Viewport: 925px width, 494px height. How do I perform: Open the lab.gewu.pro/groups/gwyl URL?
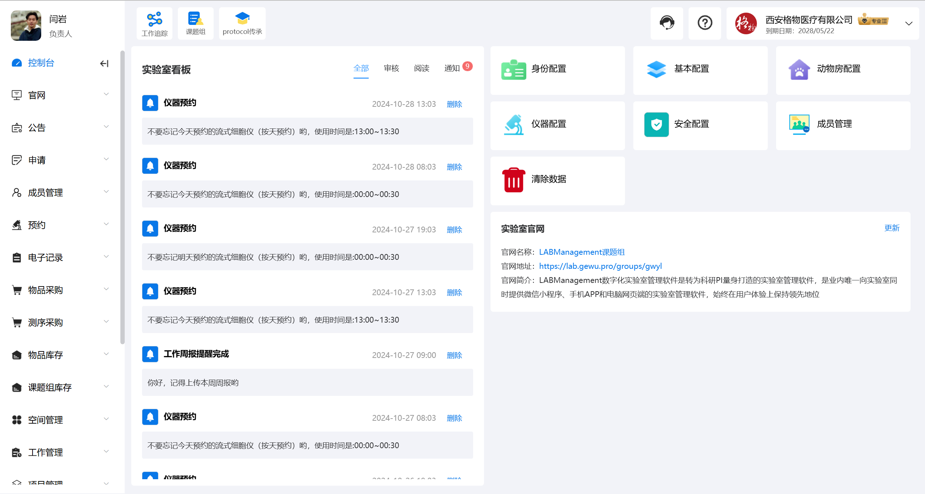tap(600, 266)
